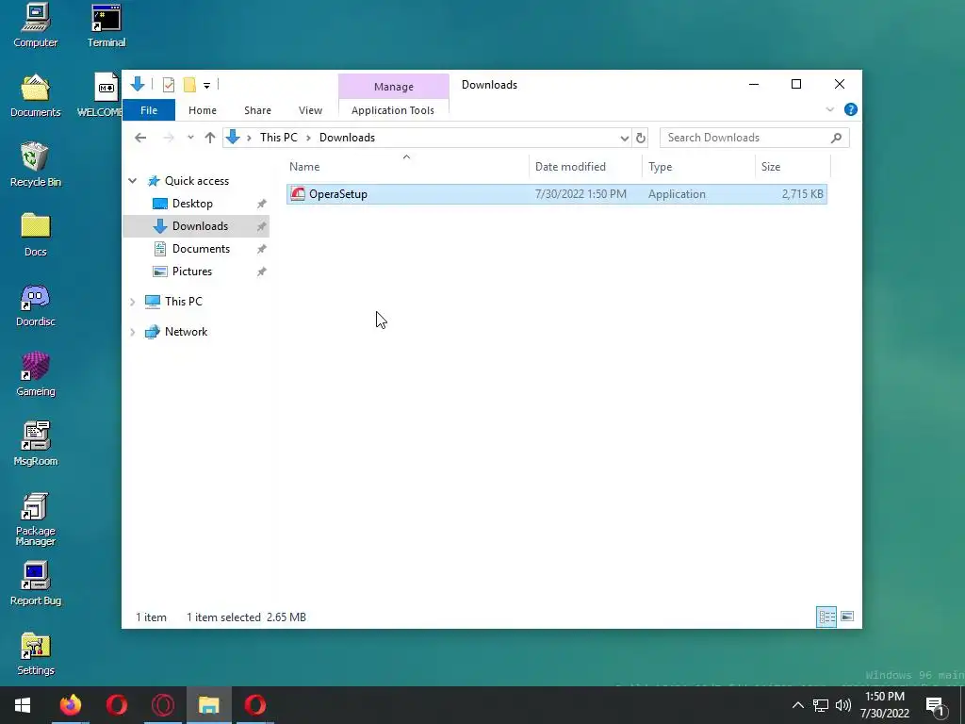Sort by the Type column header
The image size is (965, 724).
tap(698, 167)
